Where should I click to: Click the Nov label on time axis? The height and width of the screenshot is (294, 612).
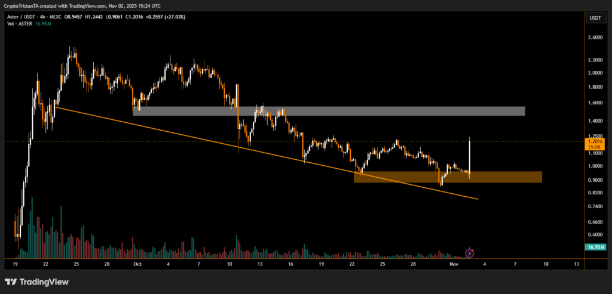pos(452,263)
